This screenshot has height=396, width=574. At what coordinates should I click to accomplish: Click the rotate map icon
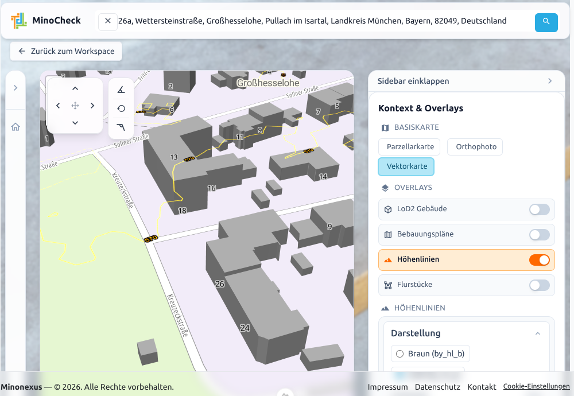(x=121, y=108)
